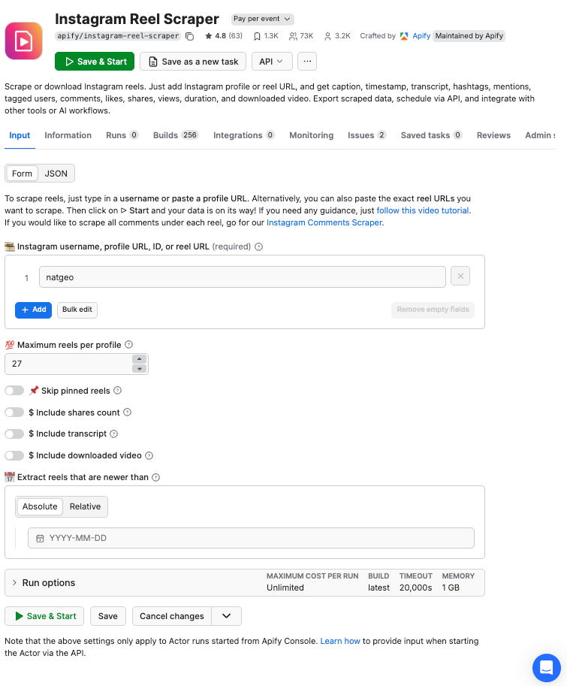Viewport: 567px width, 686px height.
Task: Open the Pay per event dropdown
Action: click(x=261, y=18)
